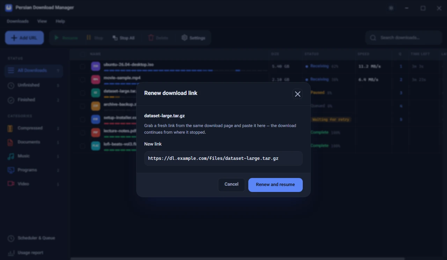Click the Music category note icon

11,156
